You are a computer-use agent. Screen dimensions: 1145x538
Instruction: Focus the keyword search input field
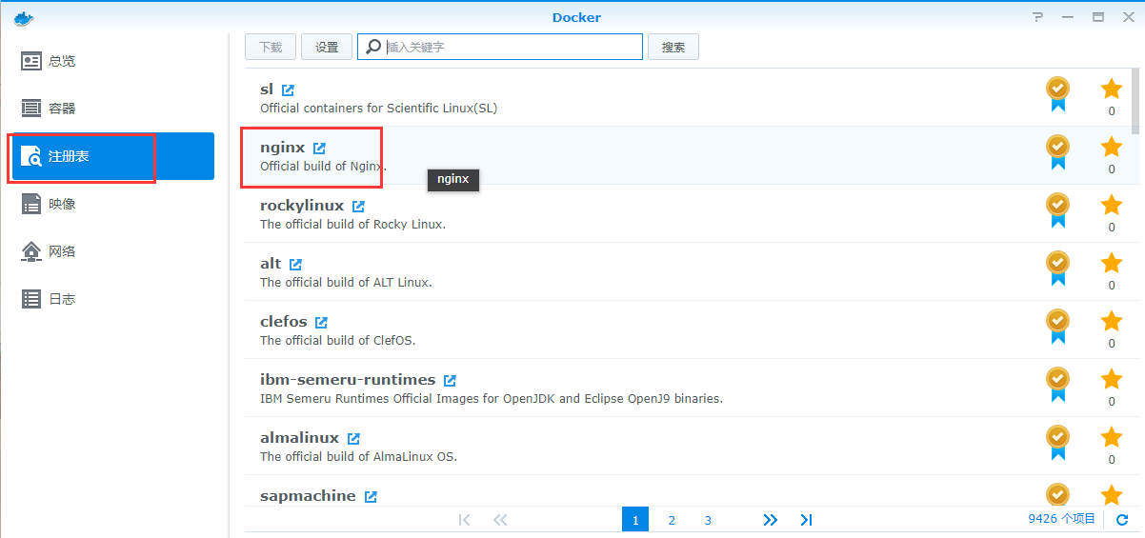tap(500, 47)
